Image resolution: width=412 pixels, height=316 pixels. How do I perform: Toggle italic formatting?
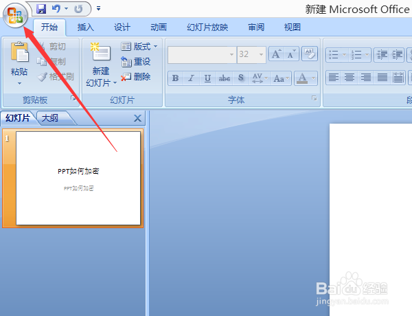point(192,78)
